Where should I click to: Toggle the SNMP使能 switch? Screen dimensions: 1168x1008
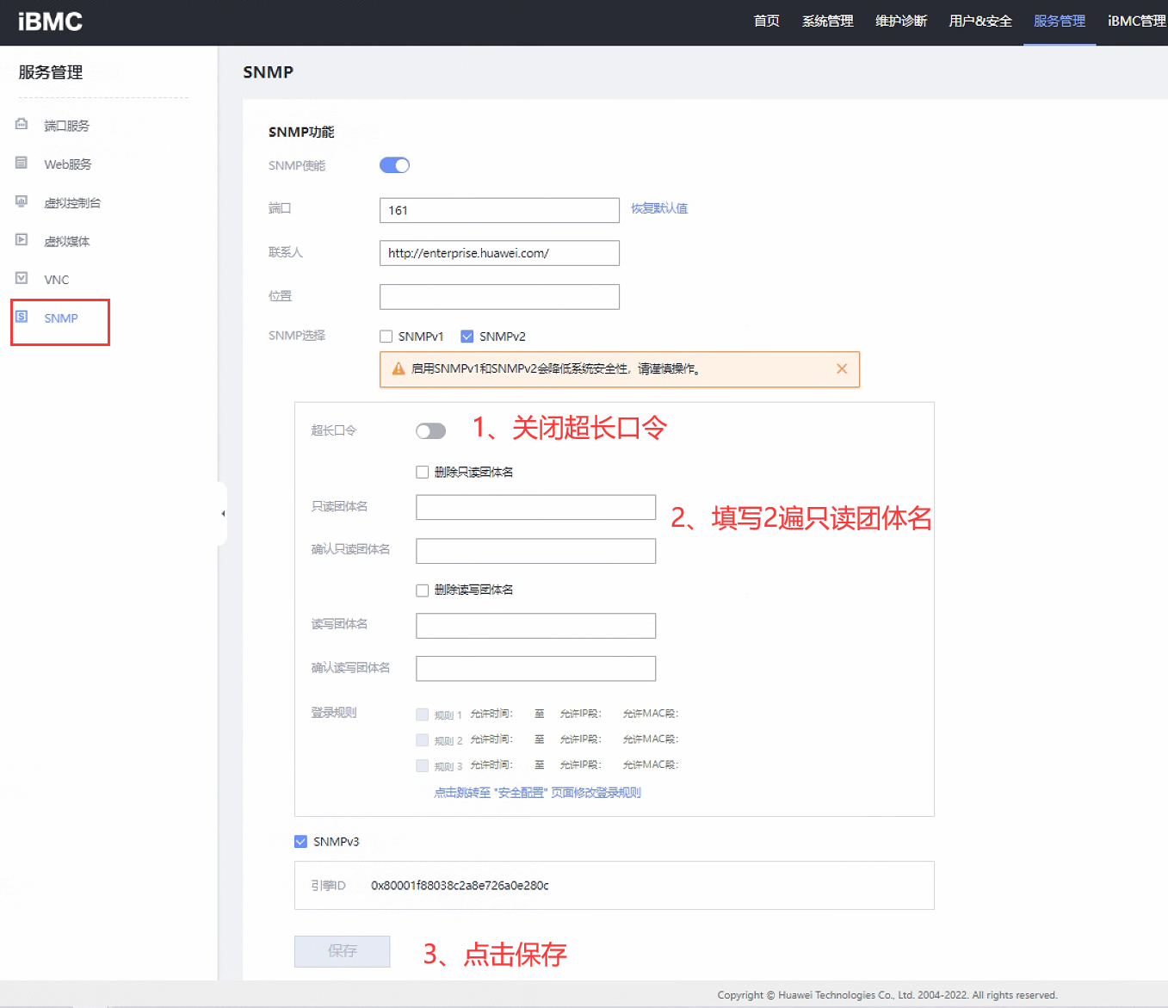(394, 165)
